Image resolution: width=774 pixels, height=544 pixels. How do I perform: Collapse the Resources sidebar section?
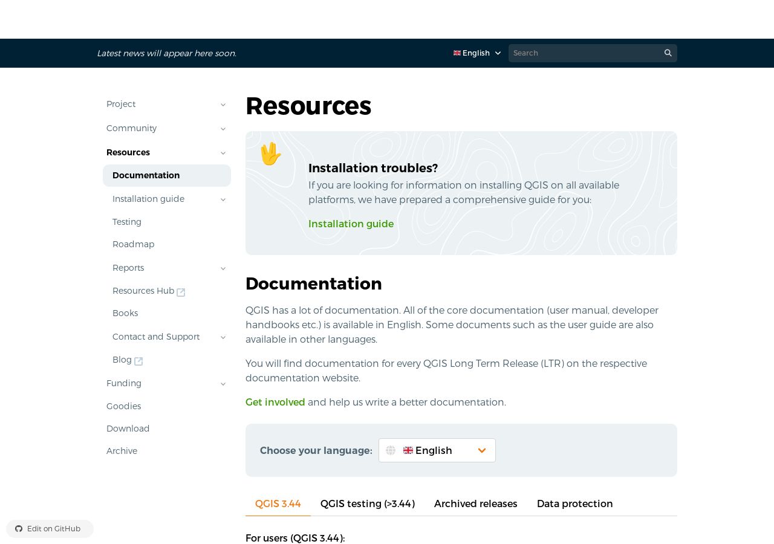(223, 153)
